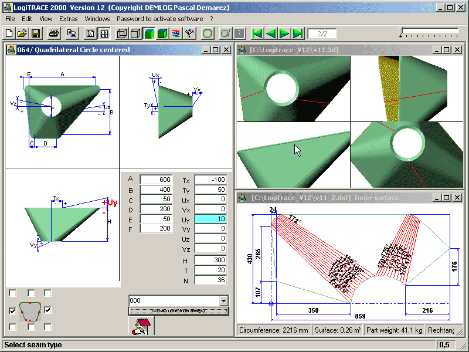The width and height of the screenshot is (469, 352).
Task: Tick the top-right seam position checkbox
Action: 47,293
